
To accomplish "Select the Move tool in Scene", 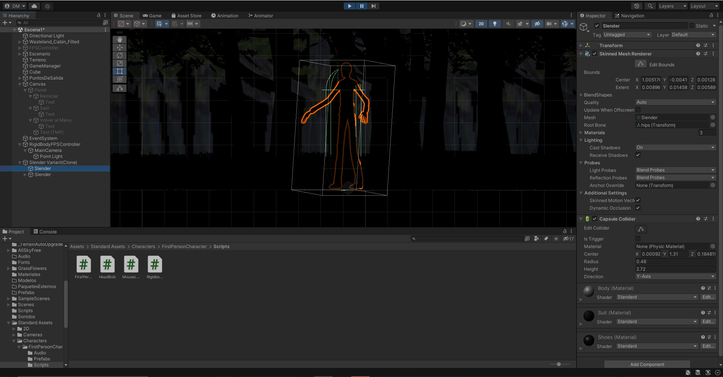I will point(119,48).
